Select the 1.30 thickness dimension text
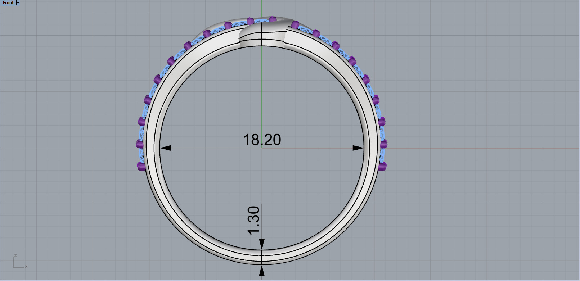 tap(254, 220)
